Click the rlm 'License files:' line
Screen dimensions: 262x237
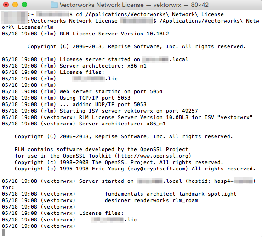pos(53,72)
